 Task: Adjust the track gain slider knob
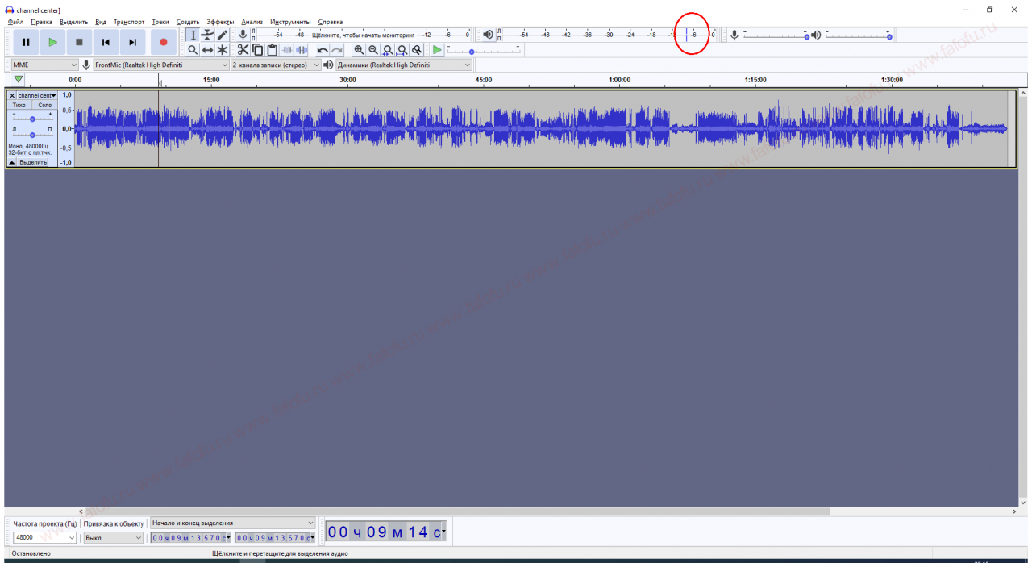tap(32, 119)
